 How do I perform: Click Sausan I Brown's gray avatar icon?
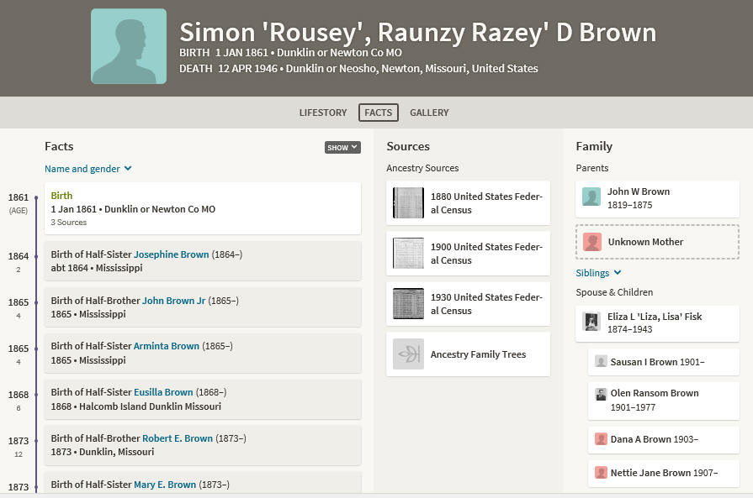(601, 361)
